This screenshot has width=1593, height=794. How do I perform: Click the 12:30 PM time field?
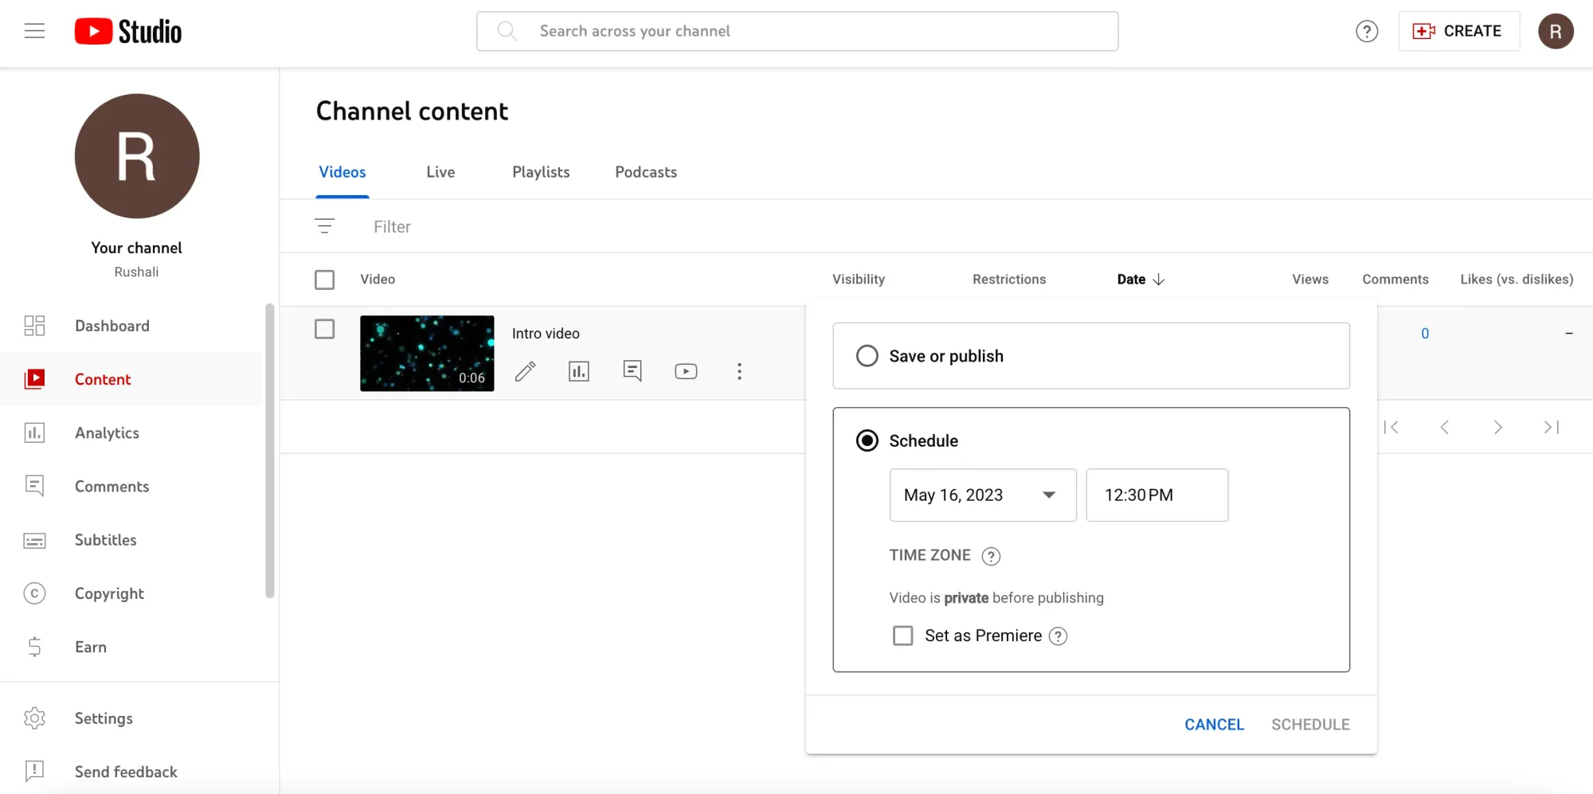point(1157,495)
